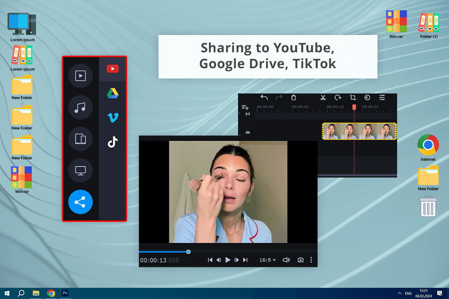Image resolution: width=449 pixels, height=299 pixels.
Task: Step forward one frame in player
Action: (237, 260)
